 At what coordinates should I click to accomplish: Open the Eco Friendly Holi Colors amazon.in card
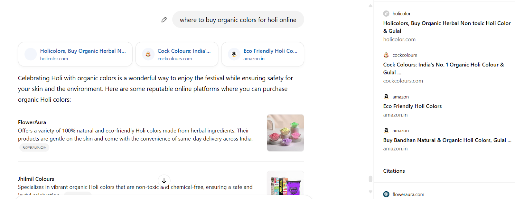point(263,54)
